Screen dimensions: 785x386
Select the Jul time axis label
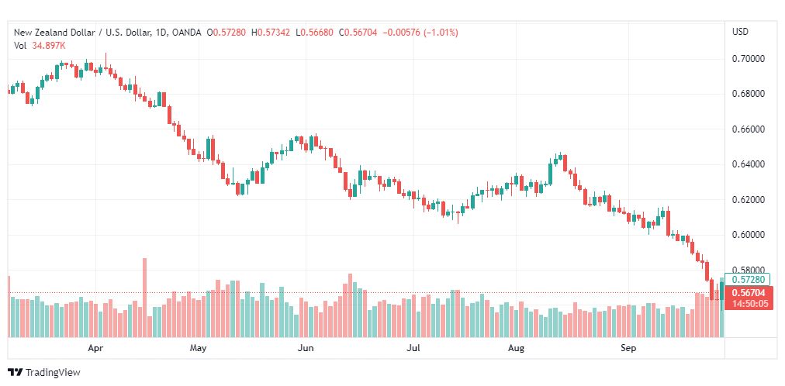pos(413,348)
